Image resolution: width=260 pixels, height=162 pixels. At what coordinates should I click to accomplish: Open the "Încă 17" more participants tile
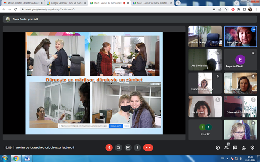point(205,130)
